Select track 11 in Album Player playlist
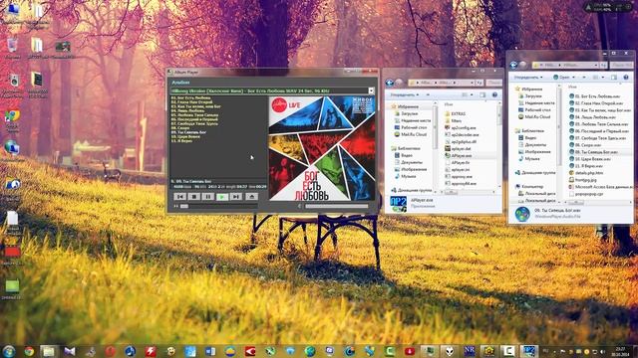This screenshot has width=638, height=358. coord(181,141)
